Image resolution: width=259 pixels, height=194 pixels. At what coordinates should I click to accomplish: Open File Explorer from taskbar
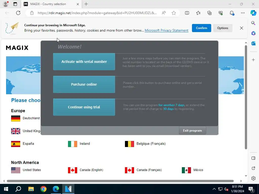click(31, 189)
